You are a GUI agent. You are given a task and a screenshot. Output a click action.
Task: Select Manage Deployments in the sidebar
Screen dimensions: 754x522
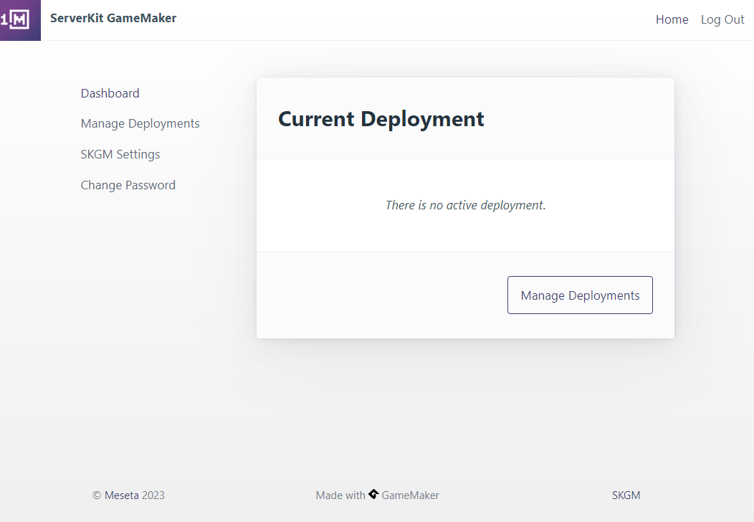[140, 123]
